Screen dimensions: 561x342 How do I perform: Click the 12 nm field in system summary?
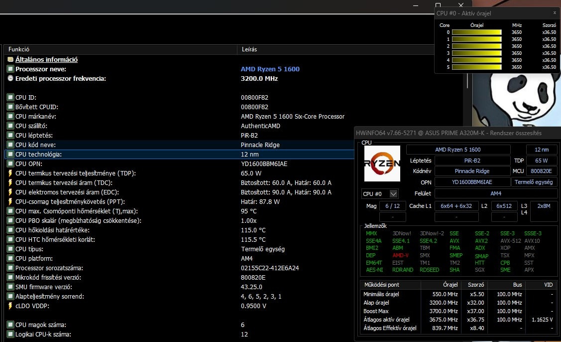pyautogui.click(x=541, y=150)
